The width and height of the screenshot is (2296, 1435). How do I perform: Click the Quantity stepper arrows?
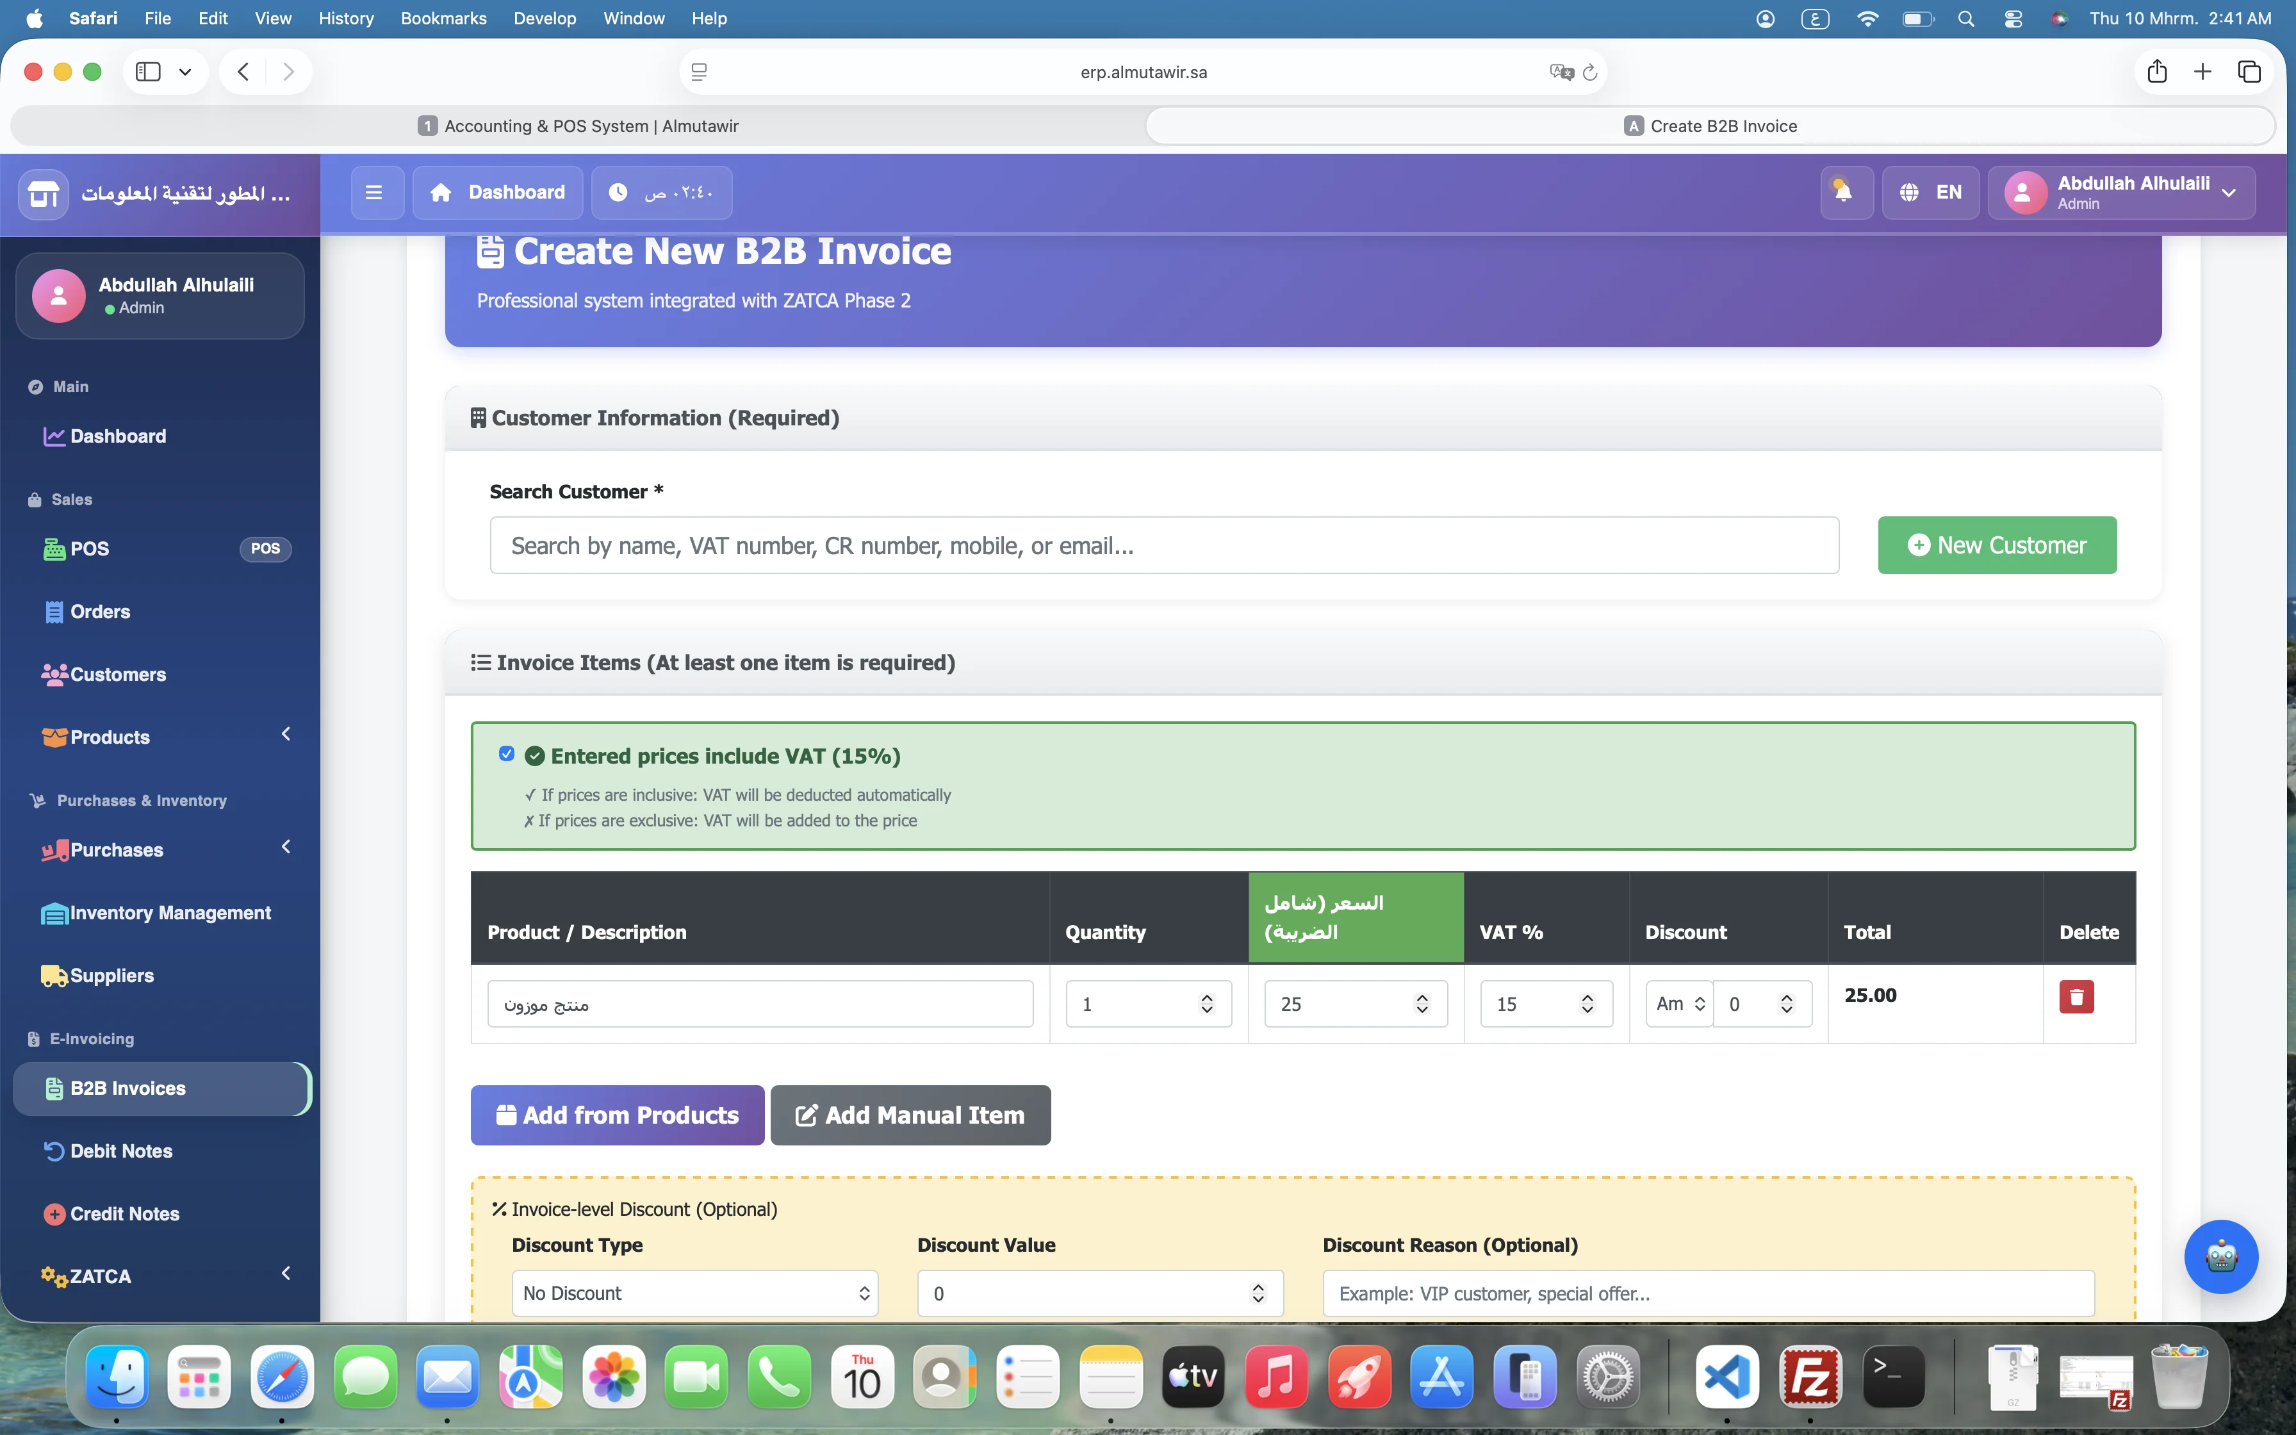pos(1207,1004)
